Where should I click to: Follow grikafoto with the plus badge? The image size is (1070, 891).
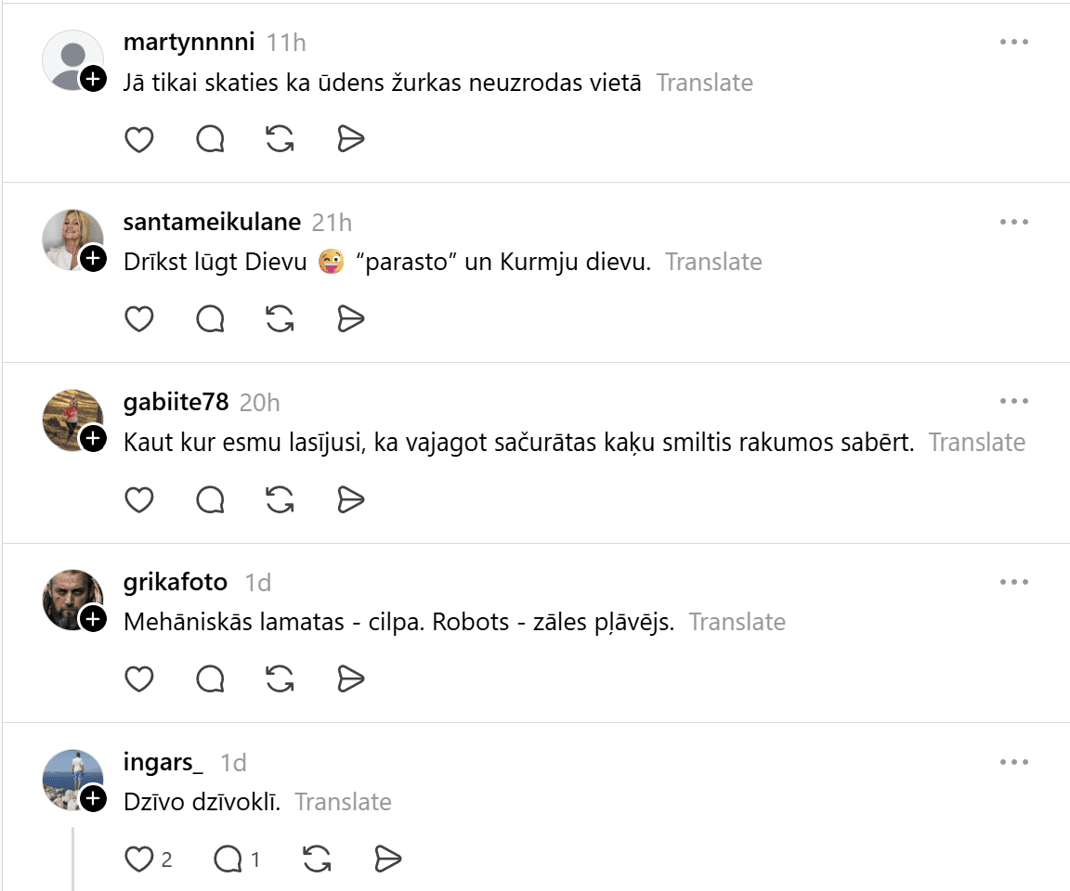[93, 619]
